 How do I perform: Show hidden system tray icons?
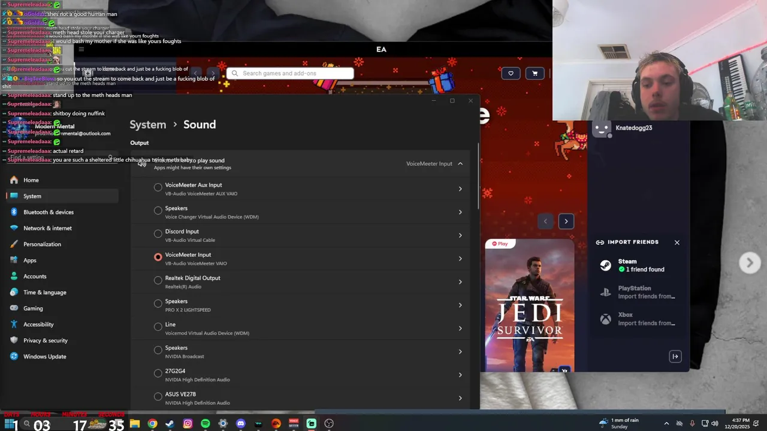(x=666, y=424)
